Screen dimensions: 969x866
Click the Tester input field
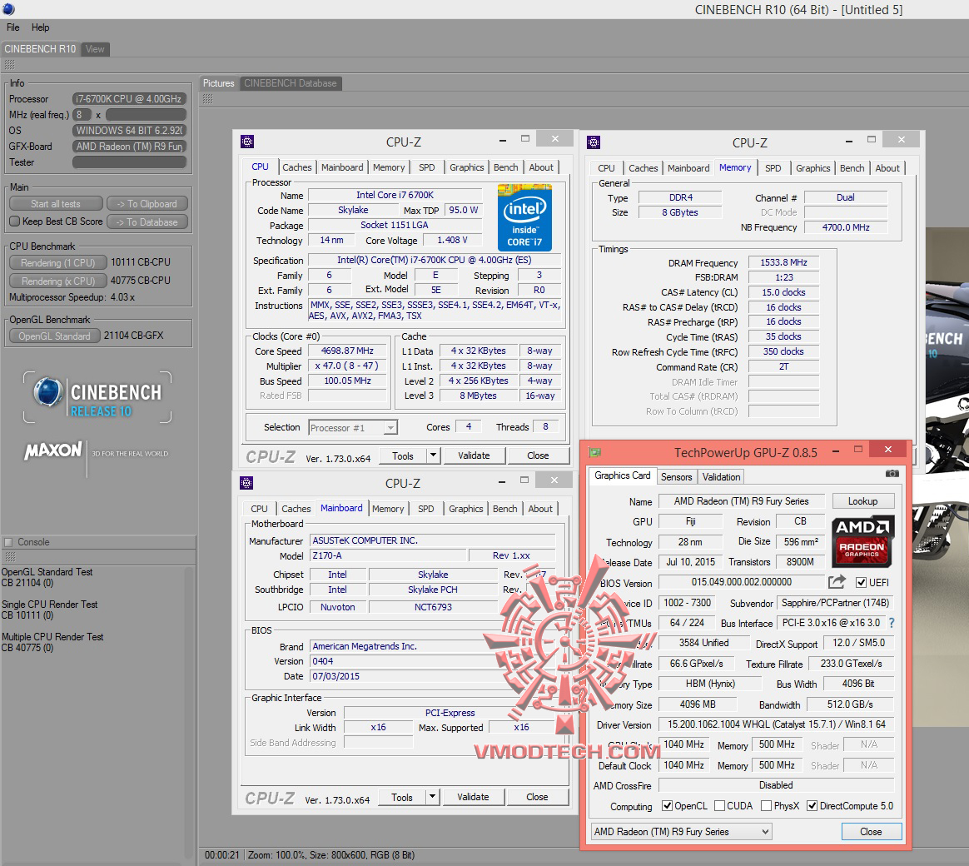click(x=129, y=162)
